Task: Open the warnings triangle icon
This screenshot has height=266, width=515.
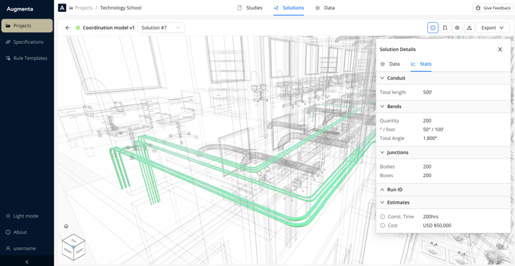Action: 469,28
